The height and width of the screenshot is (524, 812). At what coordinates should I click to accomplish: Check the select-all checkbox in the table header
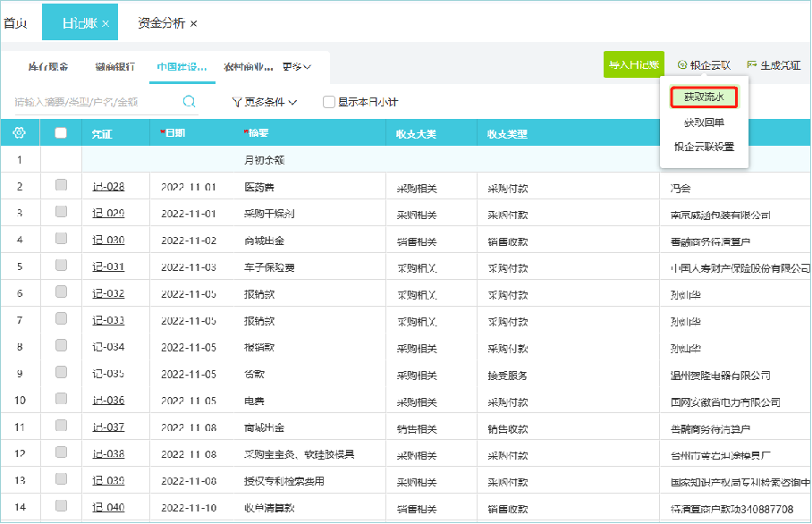click(x=60, y=131)
